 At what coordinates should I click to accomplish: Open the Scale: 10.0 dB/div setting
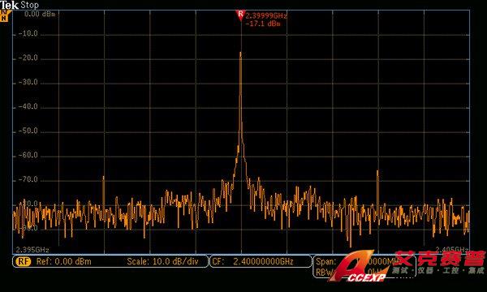(x=163, y=261)
